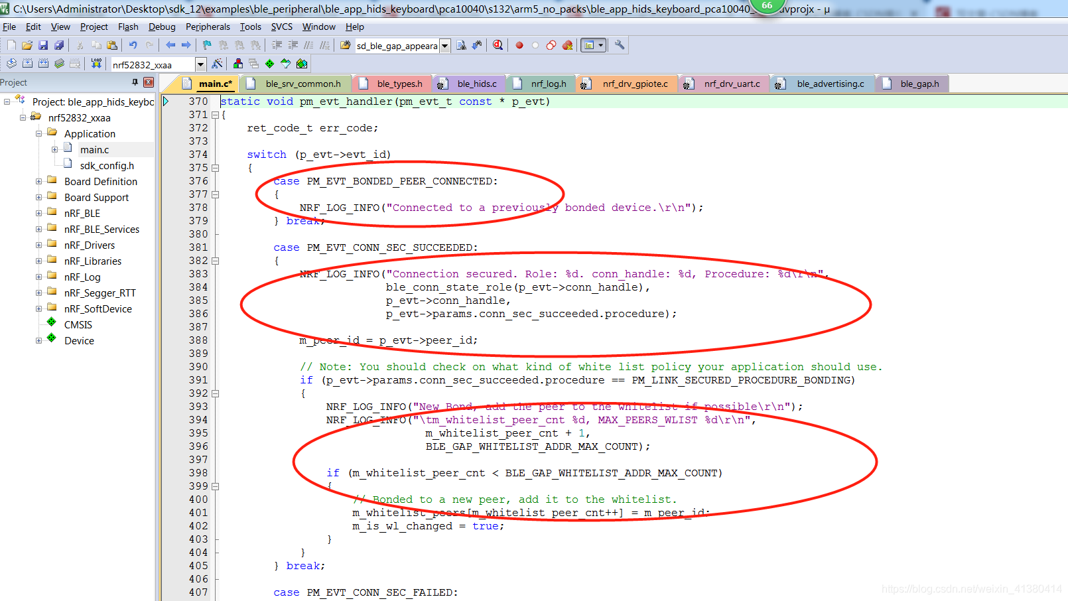Fold the switch block at line 375
This screenshot has height=601, width=1068.
pyautogui.click(x=215, y=168)
